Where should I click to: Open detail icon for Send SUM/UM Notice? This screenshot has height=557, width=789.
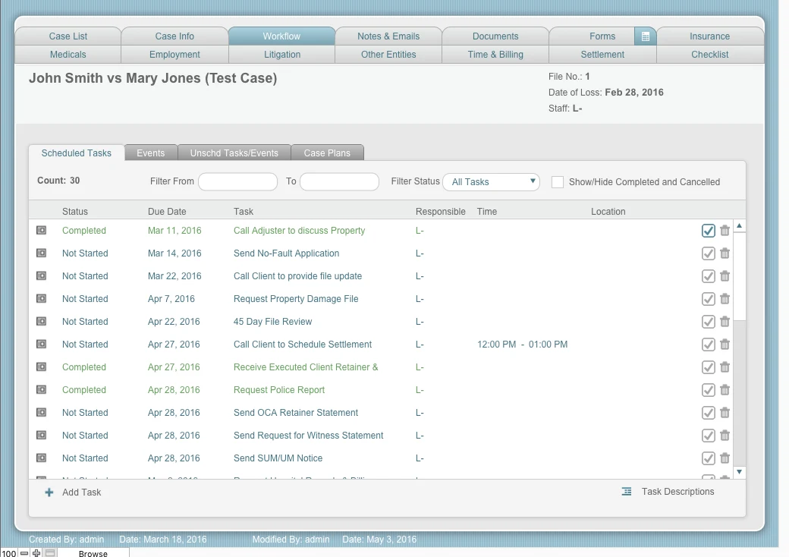tap(41, 458)
